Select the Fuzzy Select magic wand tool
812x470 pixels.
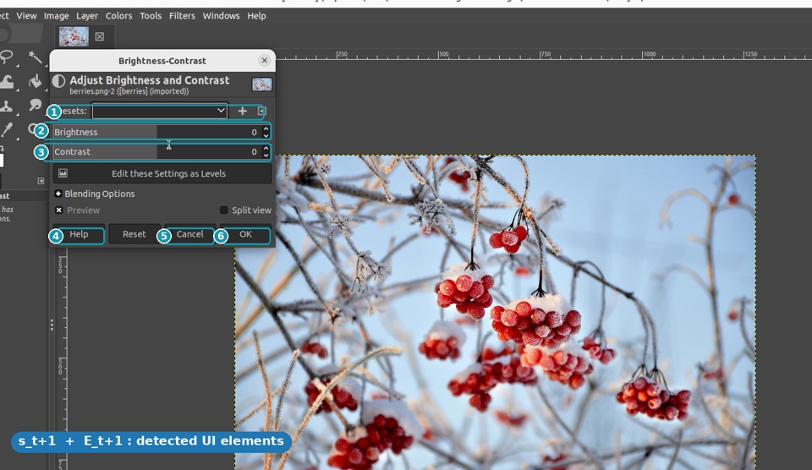click(x=35, y=57)
